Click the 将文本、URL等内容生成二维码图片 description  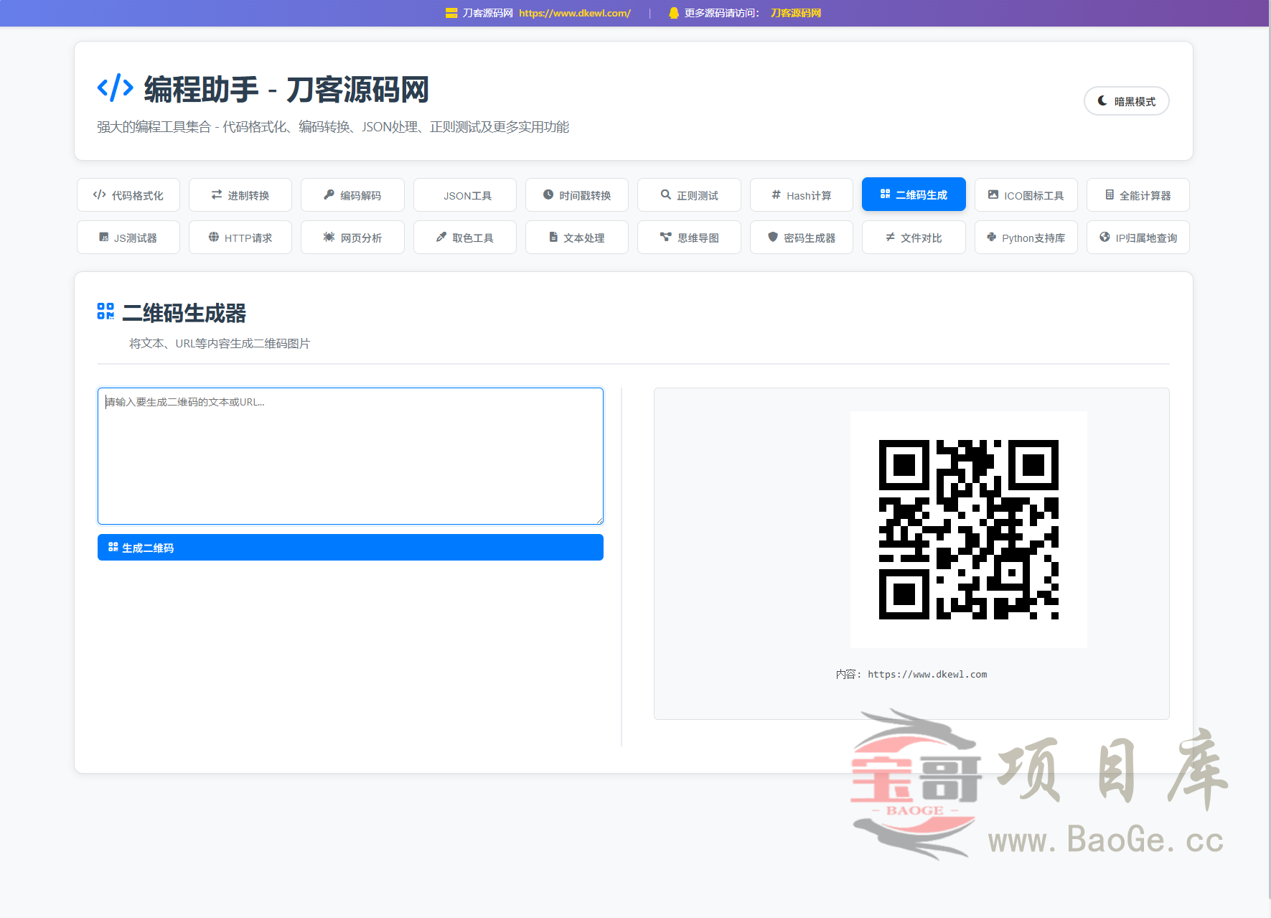pyautogui.click(x=220, y=343)
